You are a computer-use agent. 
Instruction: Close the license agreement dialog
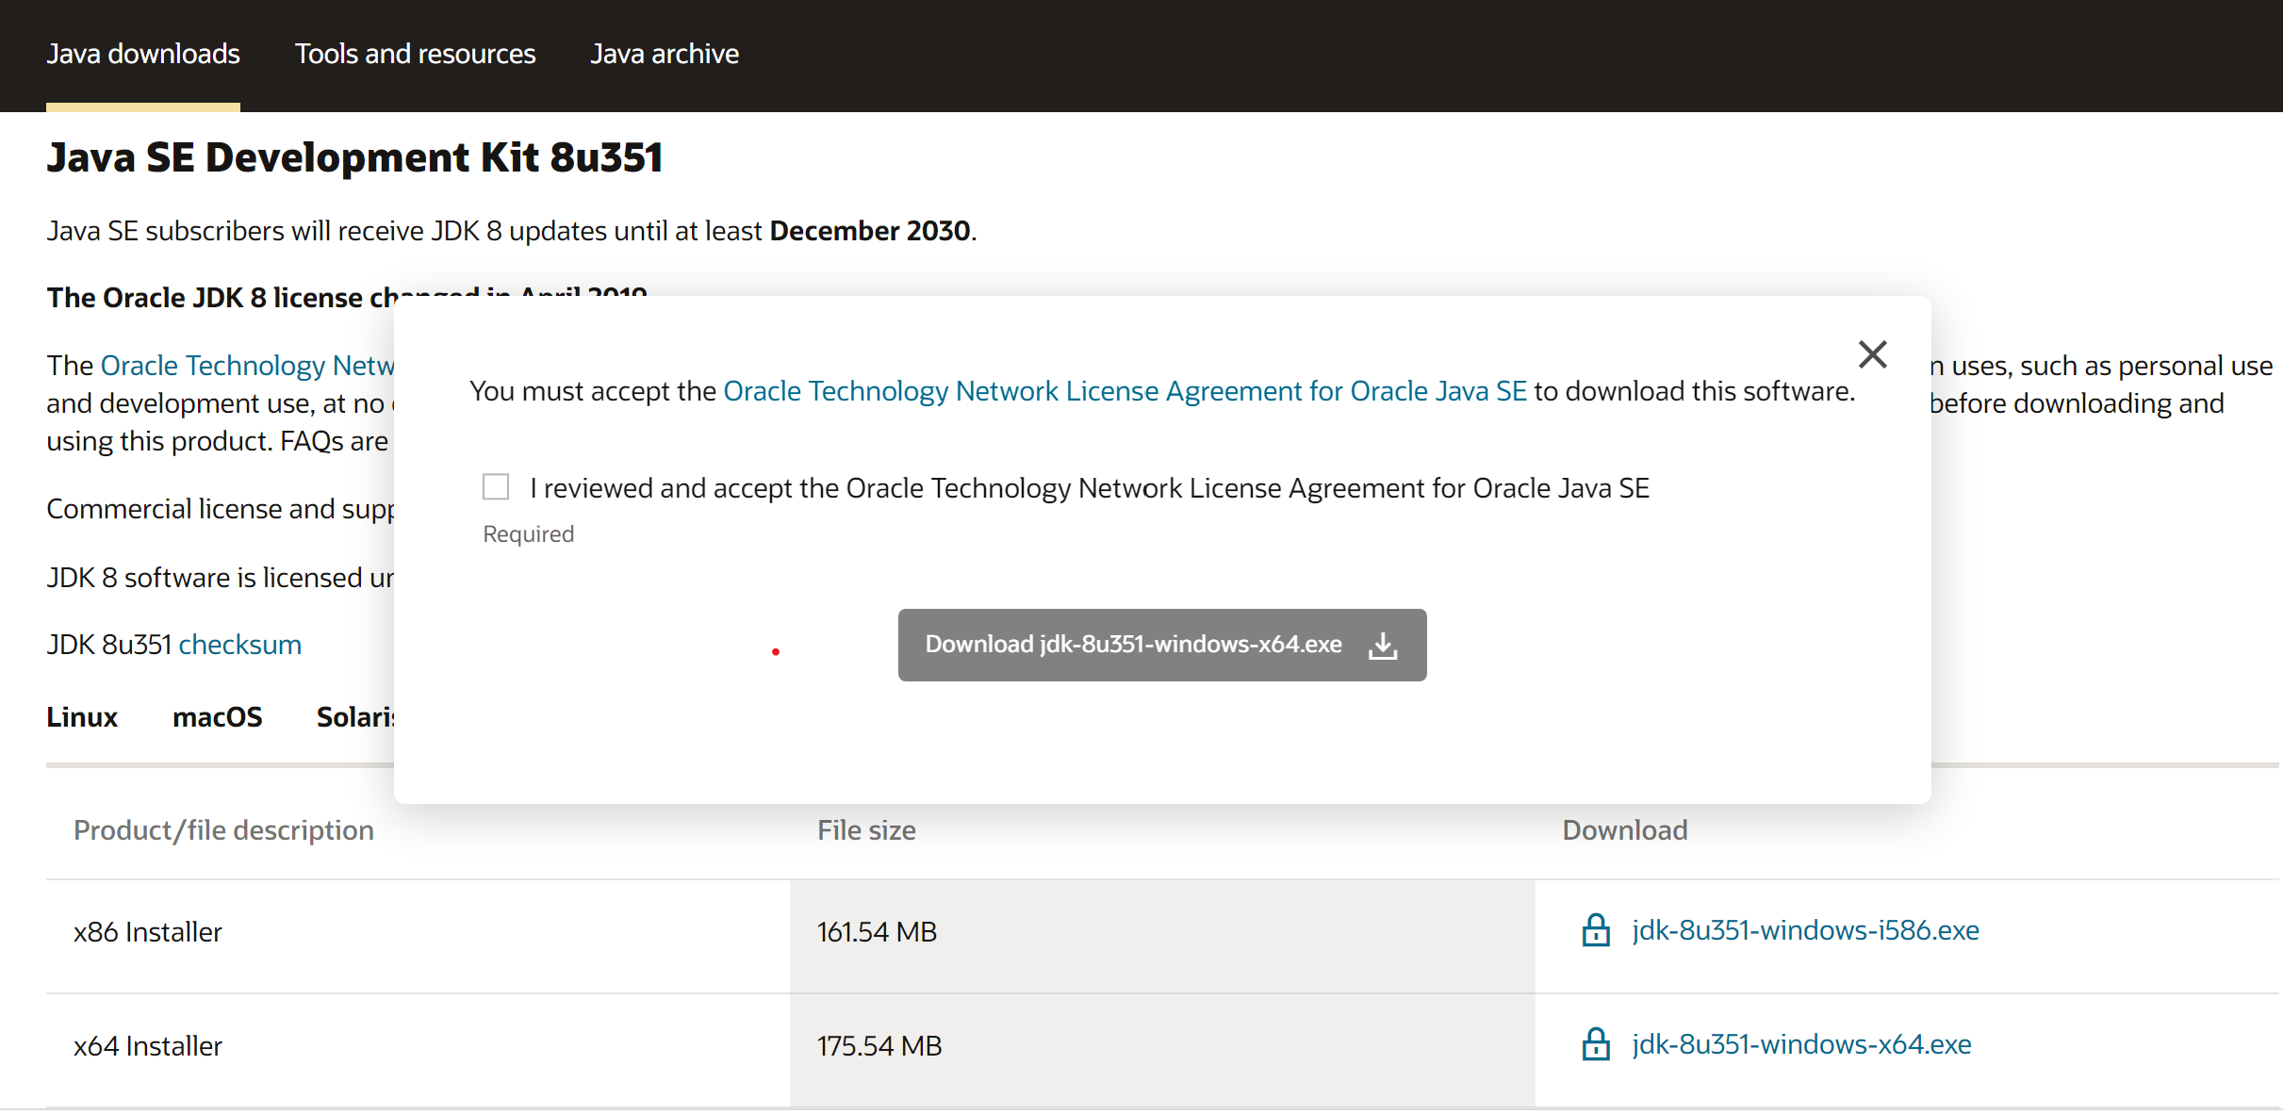[x=1872, y=354]
